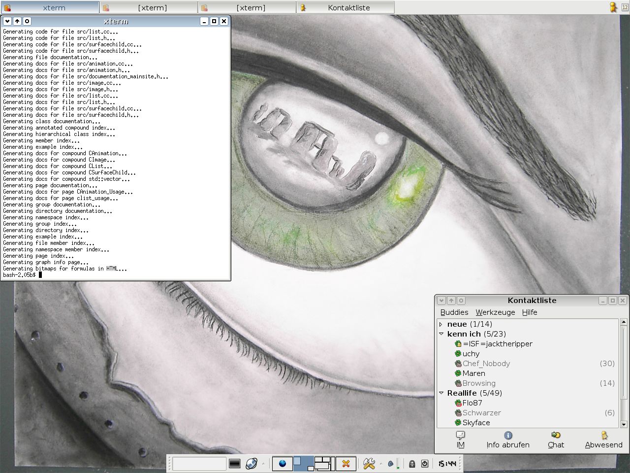Select the buddy Flo87 in the list
630x473 pixels.
pyautogui.click(x=472, y=403)
